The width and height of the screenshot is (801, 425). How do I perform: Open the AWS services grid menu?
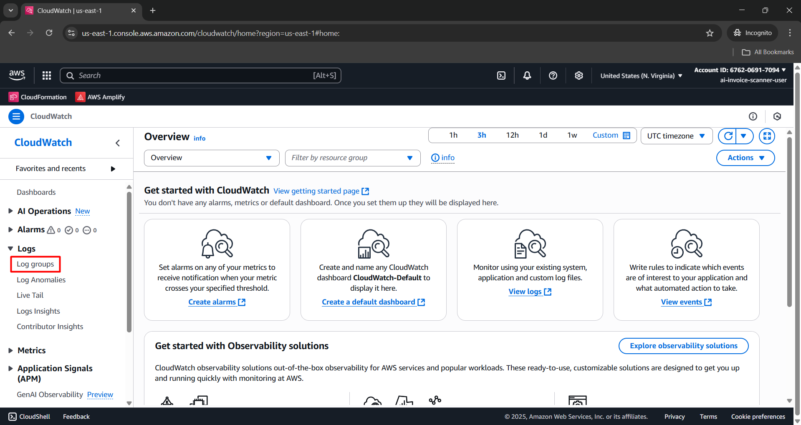(x=46, y=75)
